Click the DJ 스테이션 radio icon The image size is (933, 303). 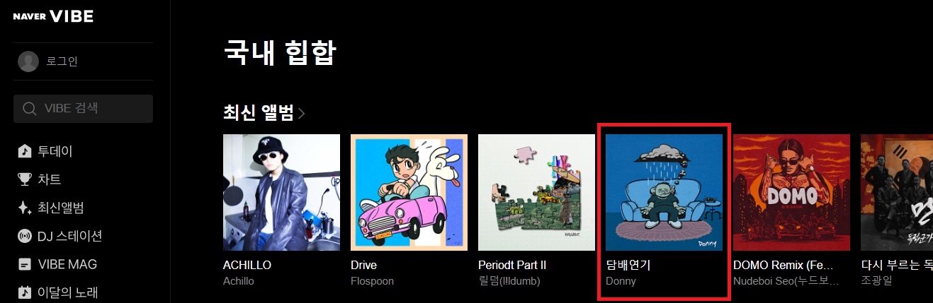25,236
